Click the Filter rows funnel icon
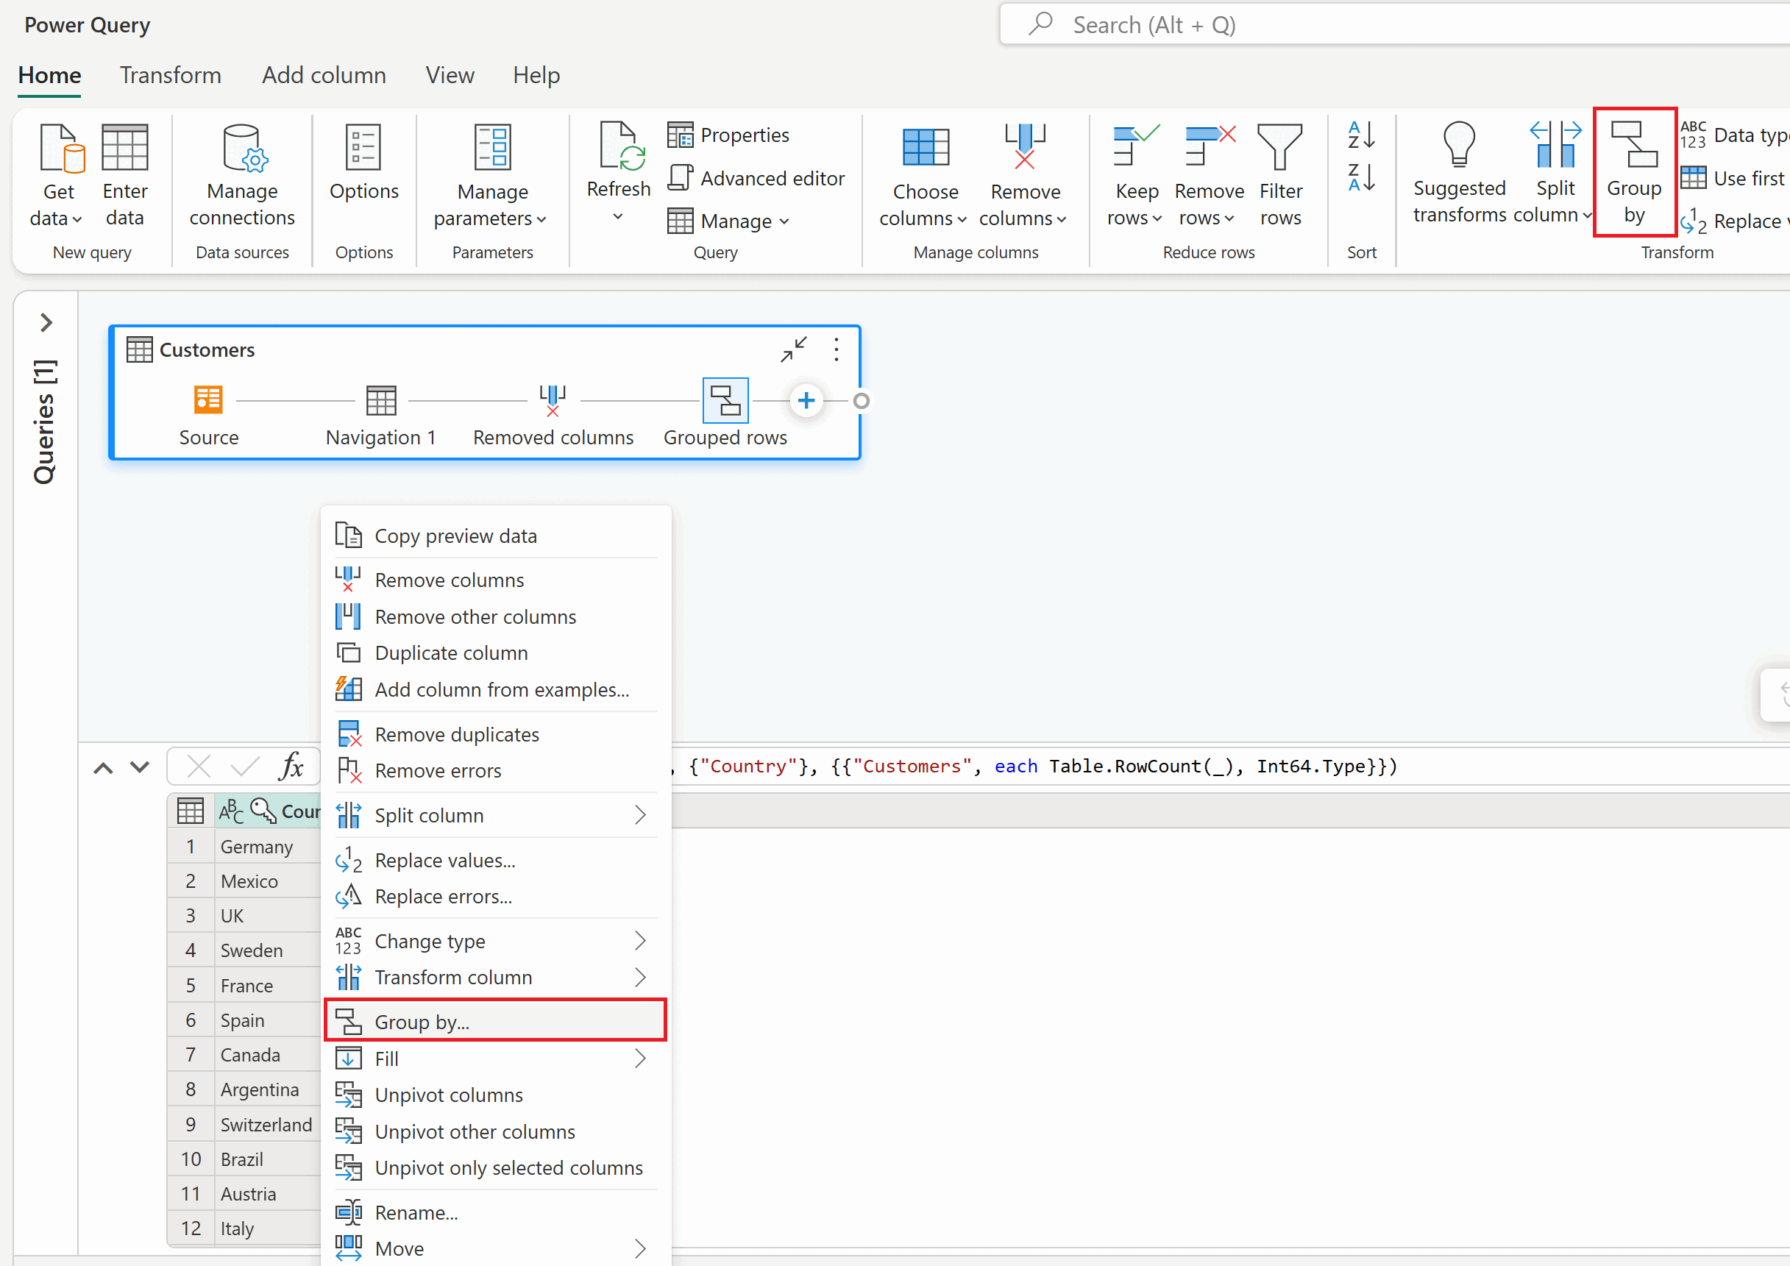The width and height of the screenshot is (1790, 1266). click(x=1279, y=146)
